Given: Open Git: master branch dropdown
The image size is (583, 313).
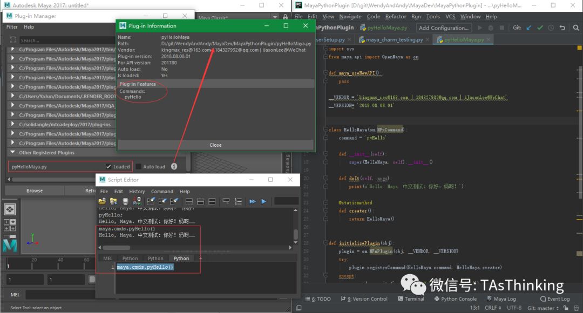Looking at the screenshot, I should tap(543, 308).
